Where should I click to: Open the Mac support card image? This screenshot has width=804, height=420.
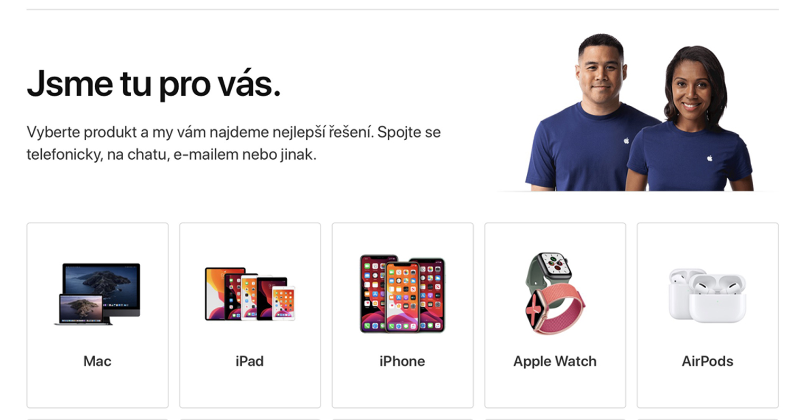click(97, 294)
